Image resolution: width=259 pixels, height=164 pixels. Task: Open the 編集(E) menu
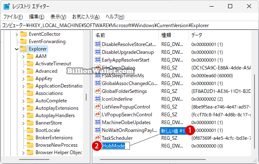pos(37,17)
